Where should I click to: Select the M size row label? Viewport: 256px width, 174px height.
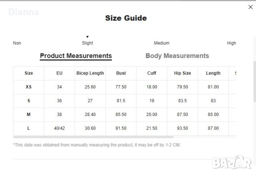tap(29, 114)
